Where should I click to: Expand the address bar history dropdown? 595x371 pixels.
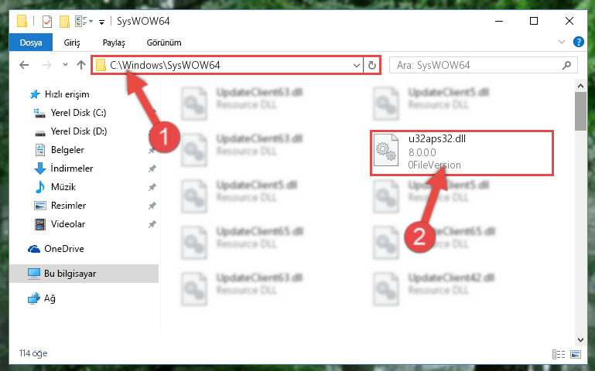357,65
